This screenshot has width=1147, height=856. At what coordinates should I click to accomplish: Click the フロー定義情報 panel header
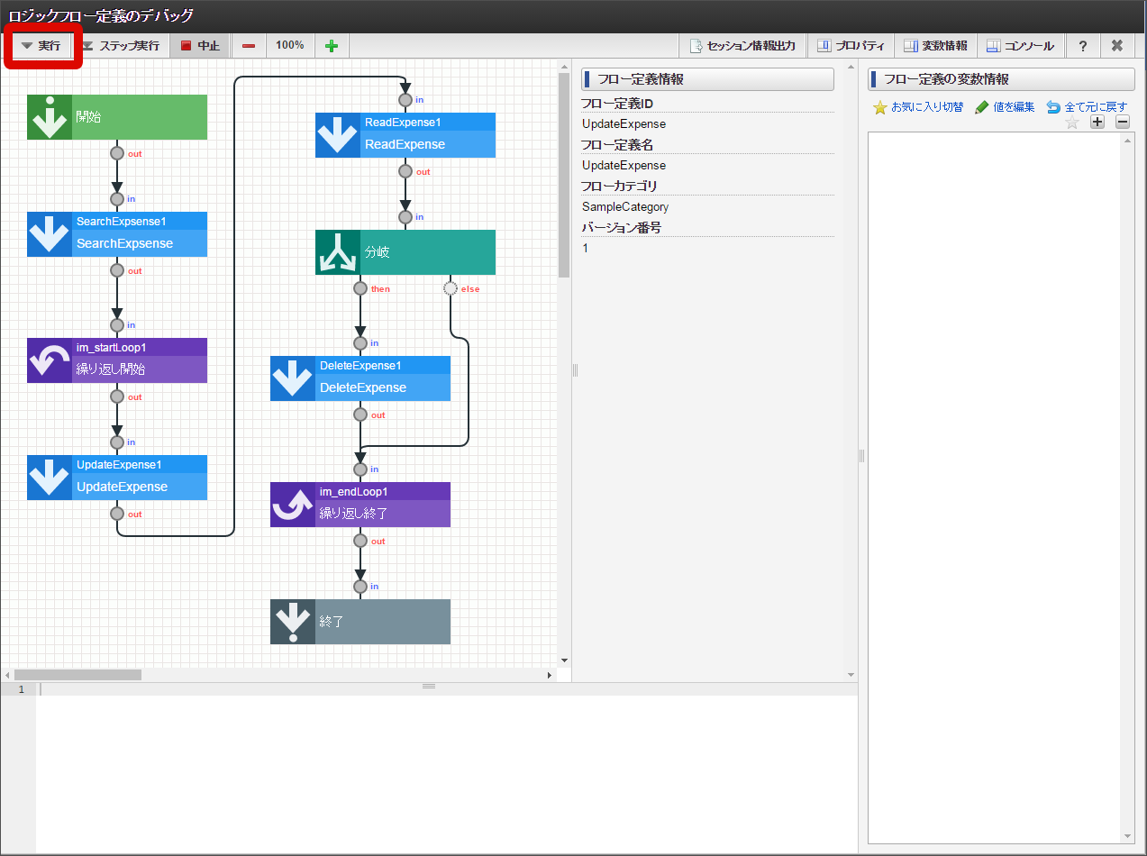pyautogui.click(x=708, y=79)
